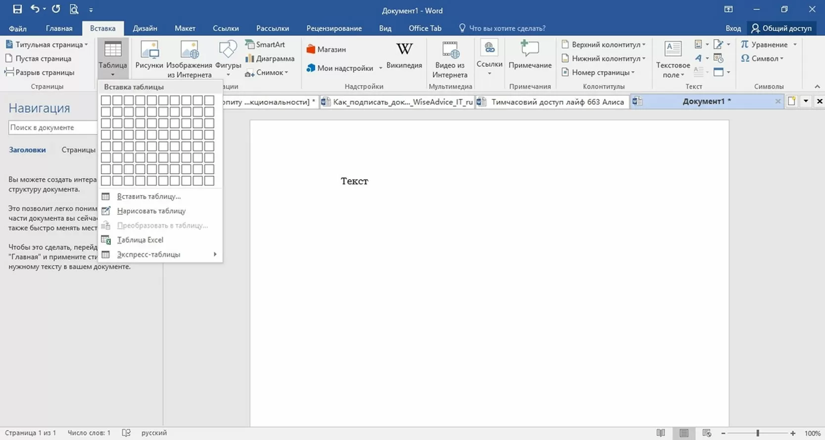Click the Общий доступ share button
The height and width of the screenshot is (440, 825).
click(x=781, y=28)
